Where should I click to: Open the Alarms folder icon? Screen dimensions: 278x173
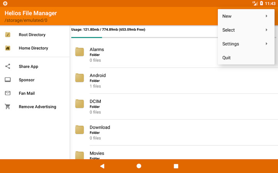[x=80, y=52]
